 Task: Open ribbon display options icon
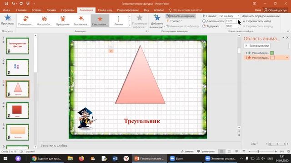pos(255,4)
